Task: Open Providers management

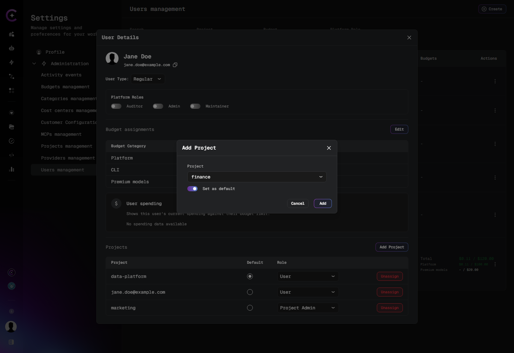Action: coord(68,158)
